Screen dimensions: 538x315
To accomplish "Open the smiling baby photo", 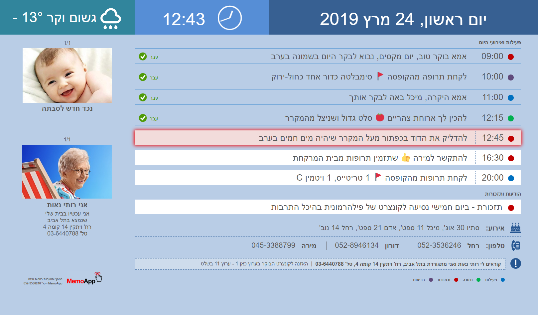I will (x=67, y=76).
